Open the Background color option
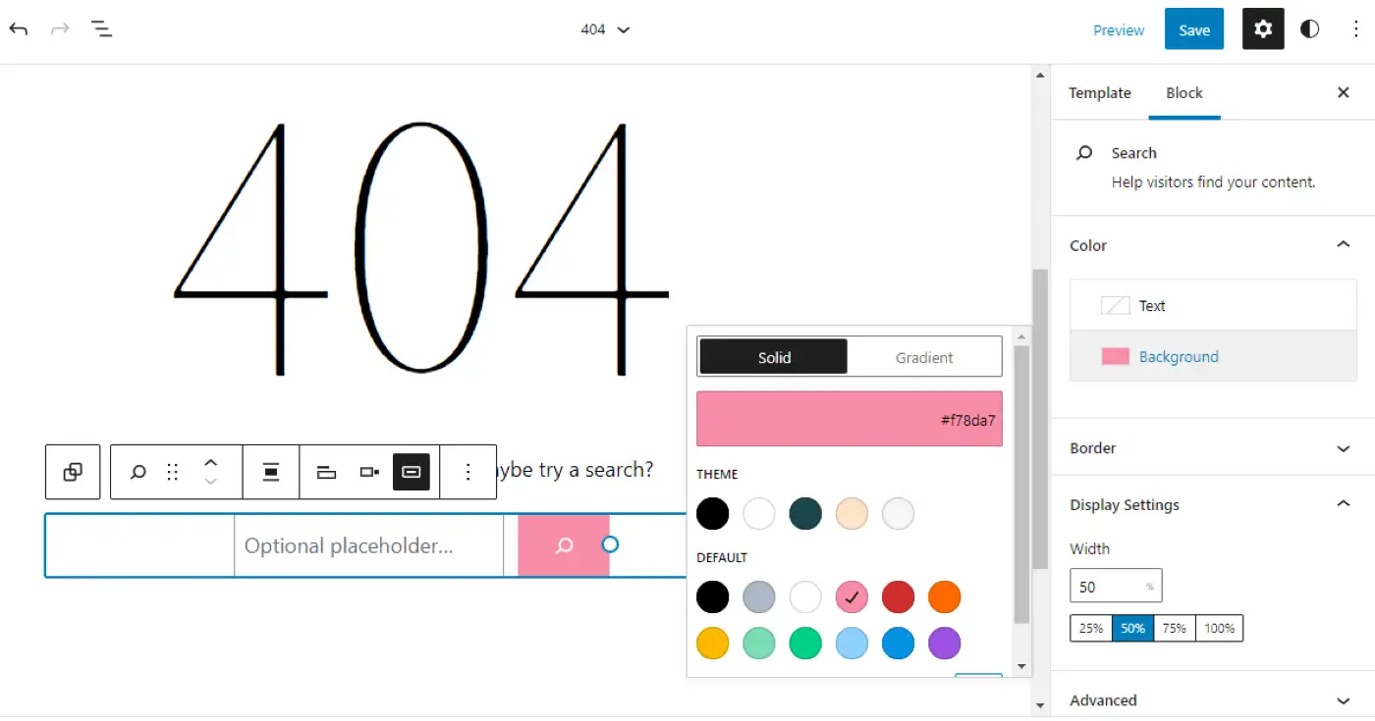 click(1213, 356)
